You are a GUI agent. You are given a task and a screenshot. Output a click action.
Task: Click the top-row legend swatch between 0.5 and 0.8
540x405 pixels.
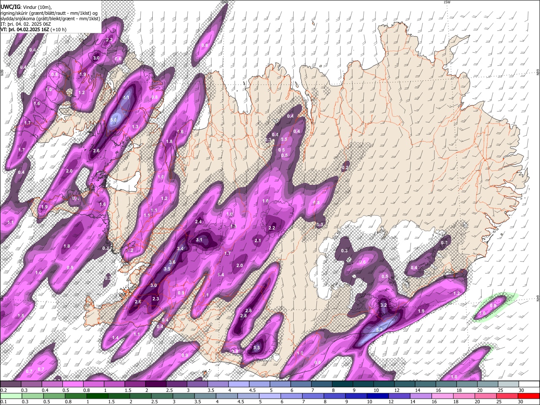(x=73, y=384)
